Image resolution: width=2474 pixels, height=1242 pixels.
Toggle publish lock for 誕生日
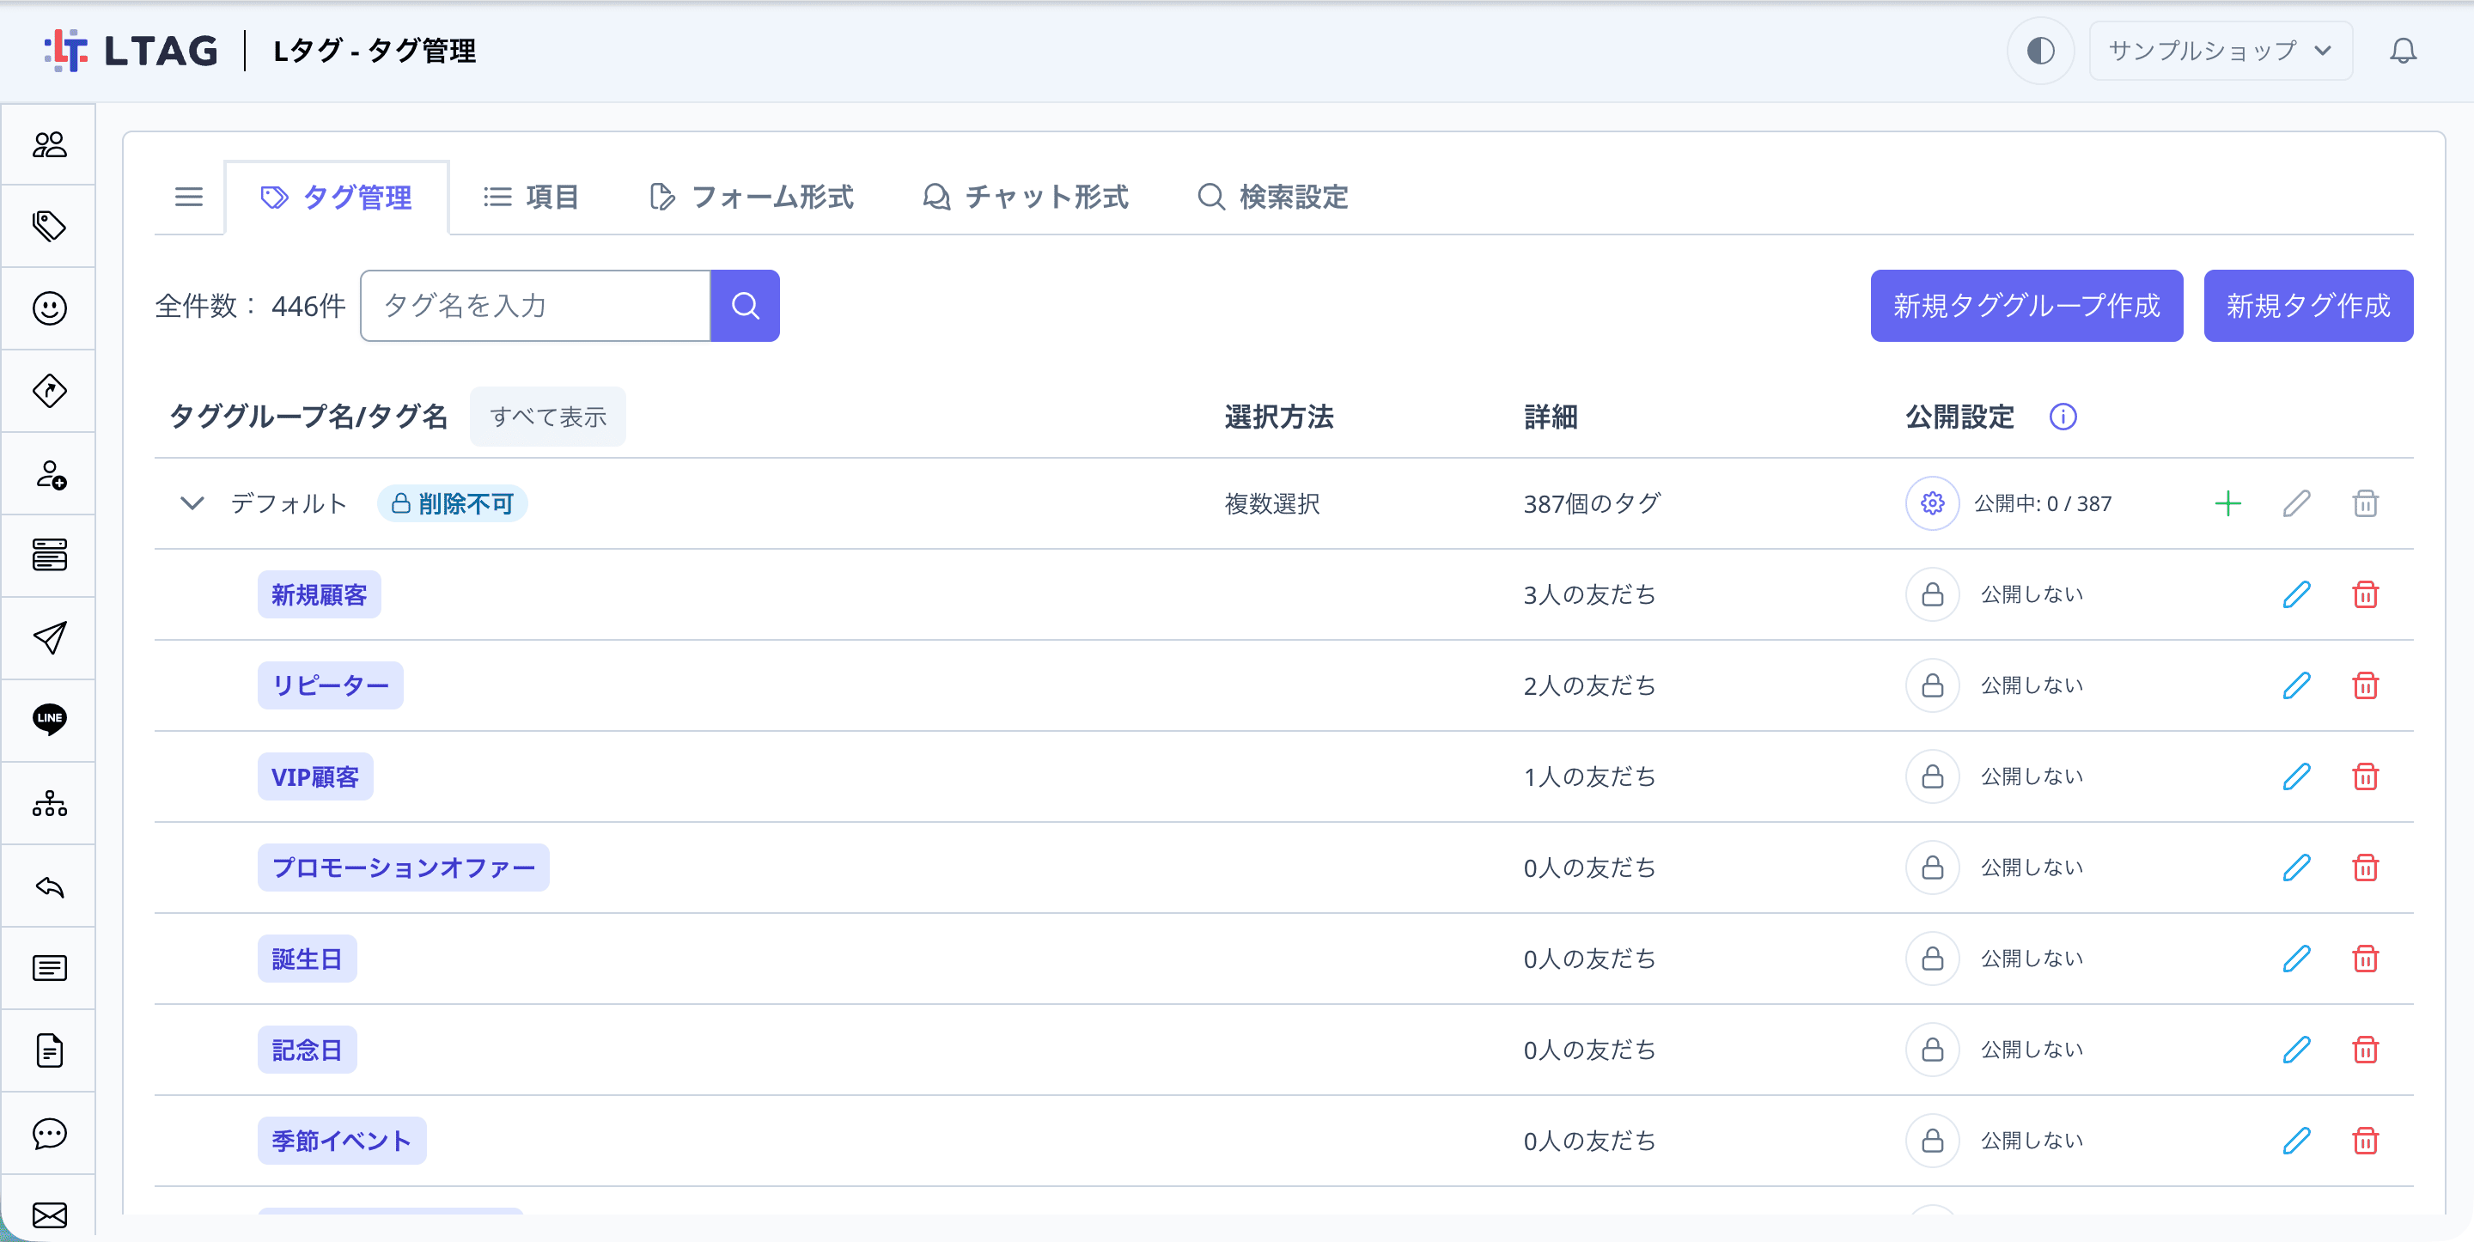pyautogui.click(x=1931, y=959)
